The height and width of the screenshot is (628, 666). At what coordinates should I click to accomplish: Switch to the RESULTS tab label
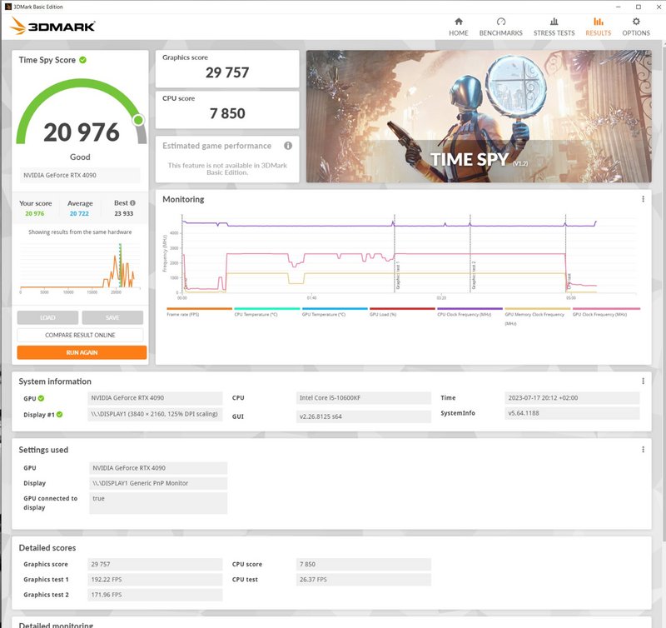click(598, 33)
